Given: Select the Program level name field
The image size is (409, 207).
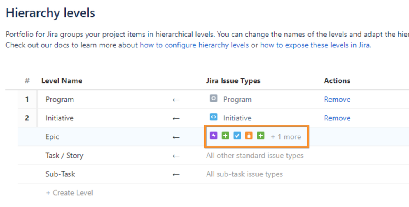Looking at the screenshot, I should [x=59, y=100].
